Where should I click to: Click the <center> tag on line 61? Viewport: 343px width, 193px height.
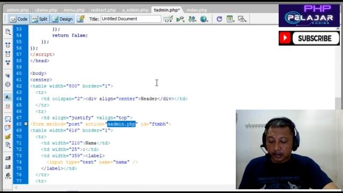[x=41, y=80]
